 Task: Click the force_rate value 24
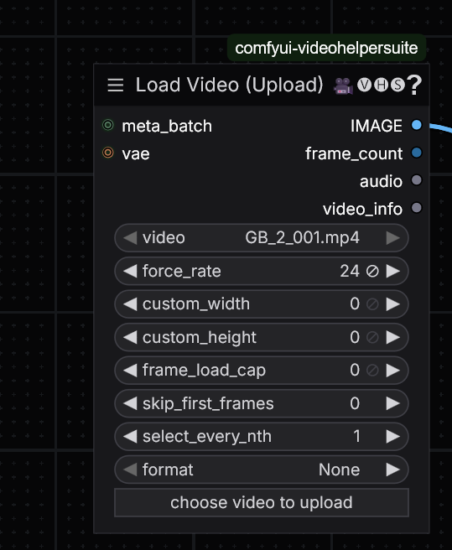pos(350,271)
